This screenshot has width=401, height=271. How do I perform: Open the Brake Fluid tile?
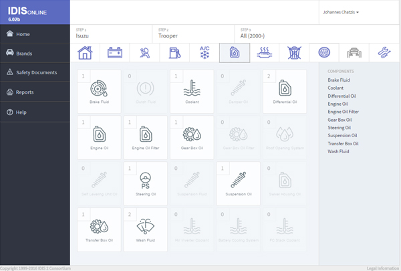[x=99, y=92]
